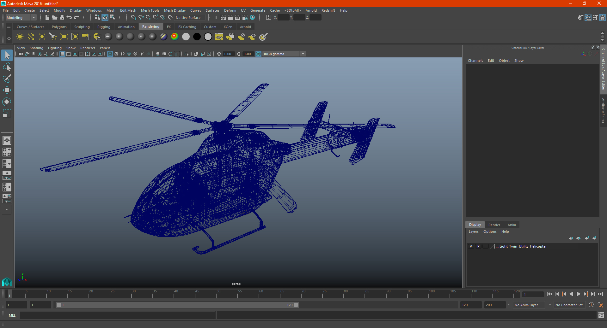Toggle playback P box of helicopter layer
Screen dimensions: 607x328
coord(478,246)
